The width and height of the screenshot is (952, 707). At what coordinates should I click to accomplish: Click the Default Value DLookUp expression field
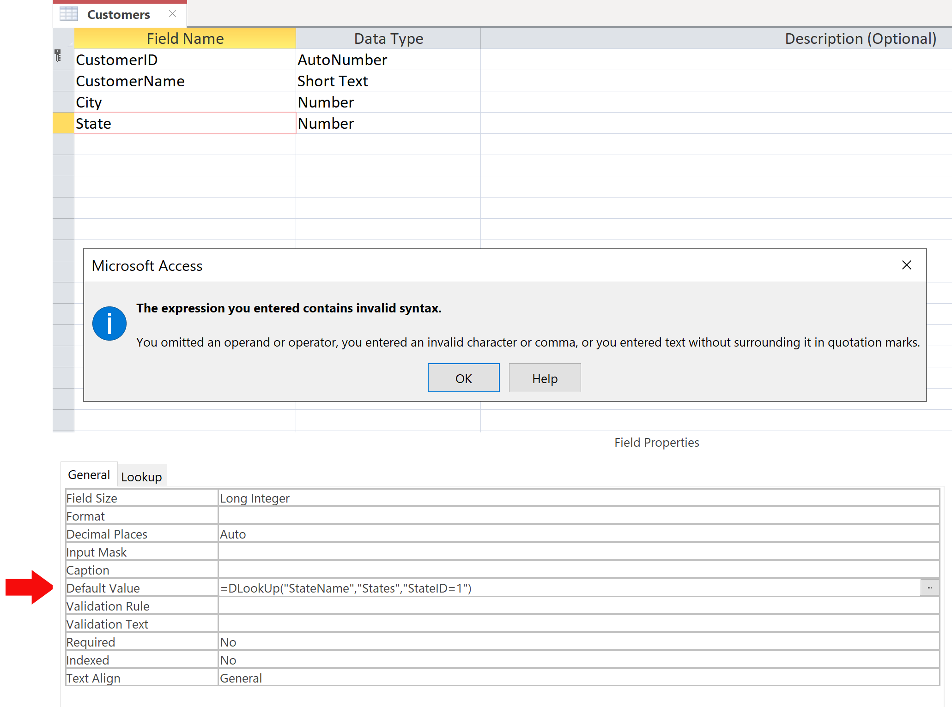click(x=569, y=588)
